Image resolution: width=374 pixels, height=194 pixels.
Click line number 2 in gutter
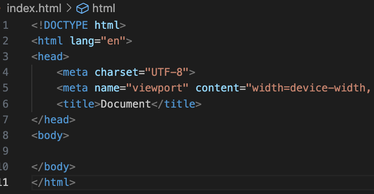pos(6,41)
